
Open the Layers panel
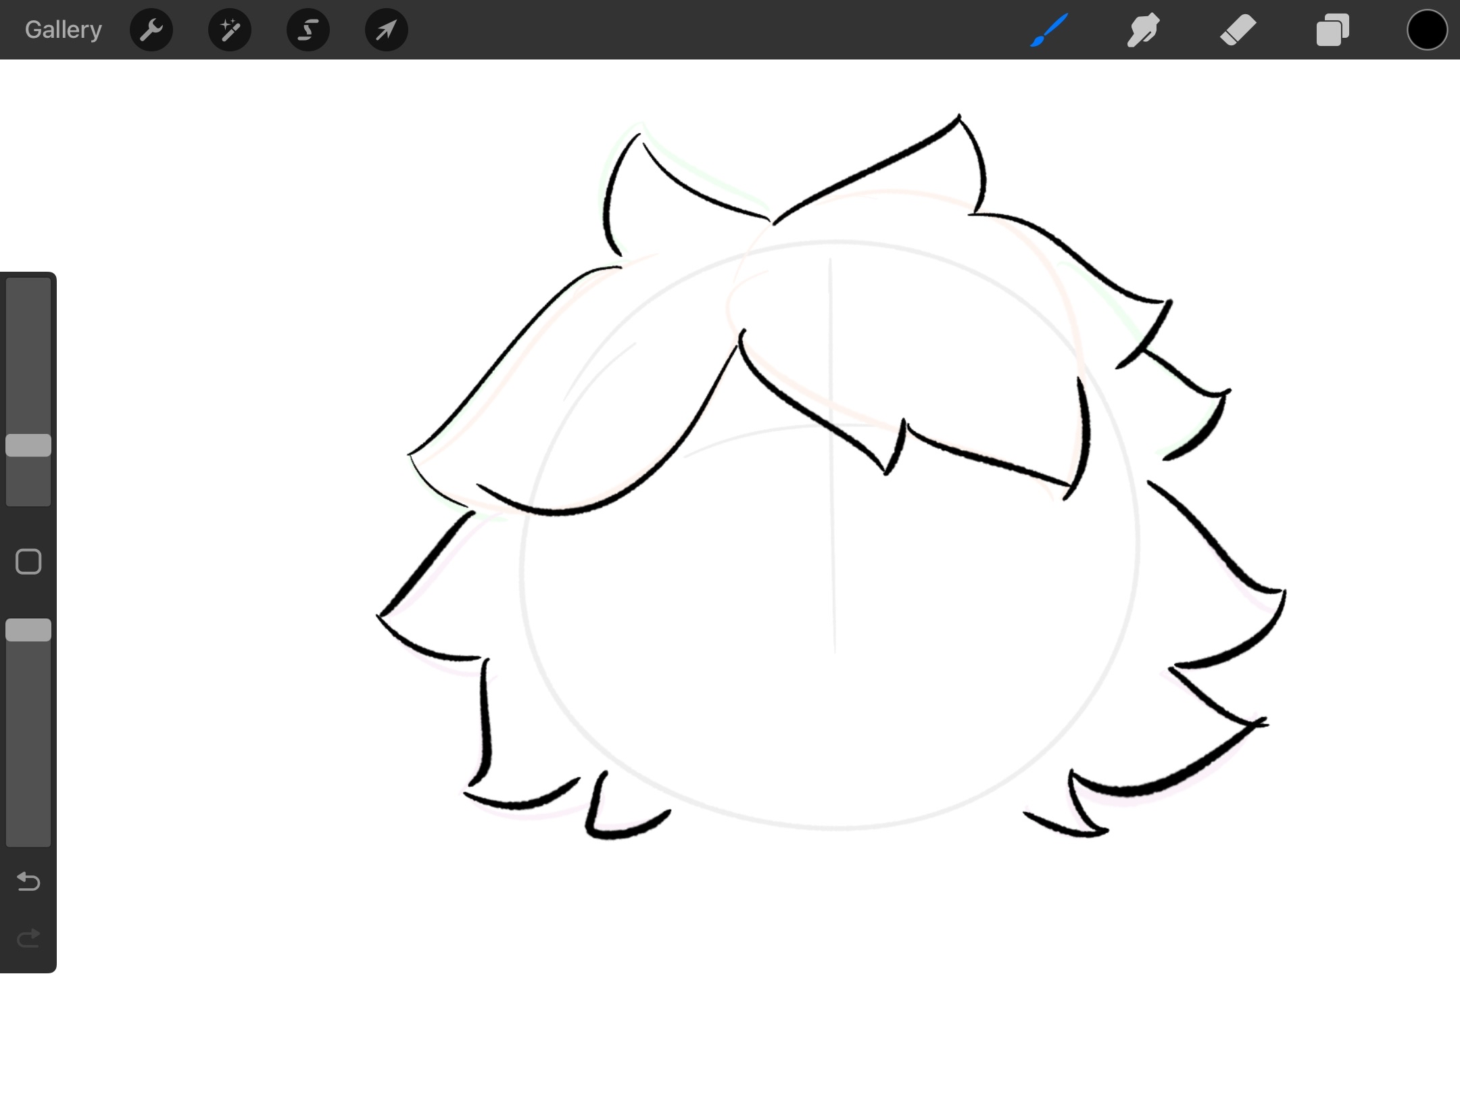tap(1333, 30)
